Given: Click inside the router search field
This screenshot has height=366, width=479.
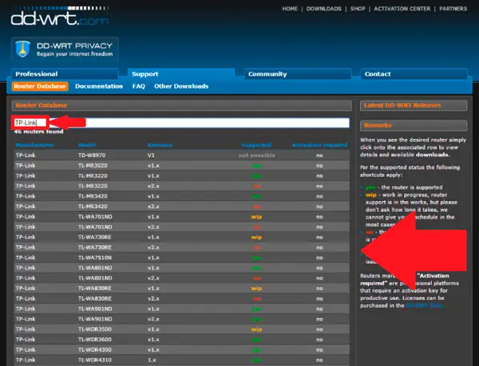Looking at the screenshot, I should click(181, 123).
